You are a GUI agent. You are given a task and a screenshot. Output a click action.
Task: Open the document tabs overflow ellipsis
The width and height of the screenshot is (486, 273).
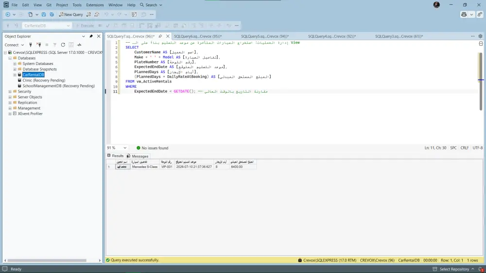473,36
